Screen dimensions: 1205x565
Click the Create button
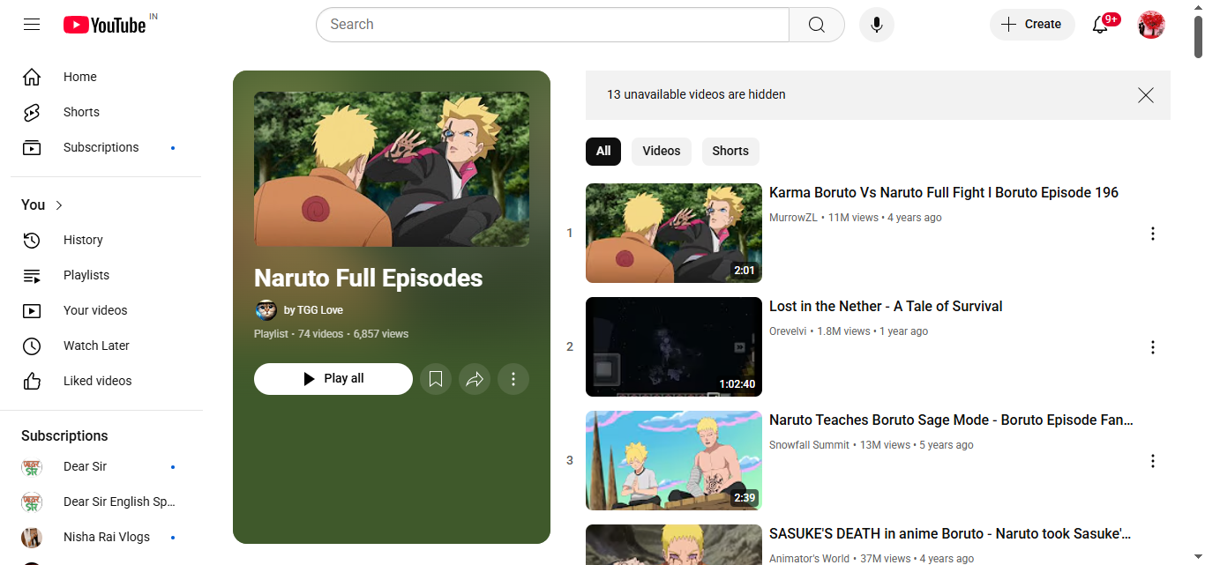point(1032,25)
